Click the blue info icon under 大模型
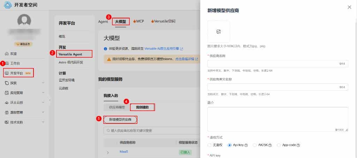This screenshot has width=357, height=158. pyautogui.click(x=105, y=49)
